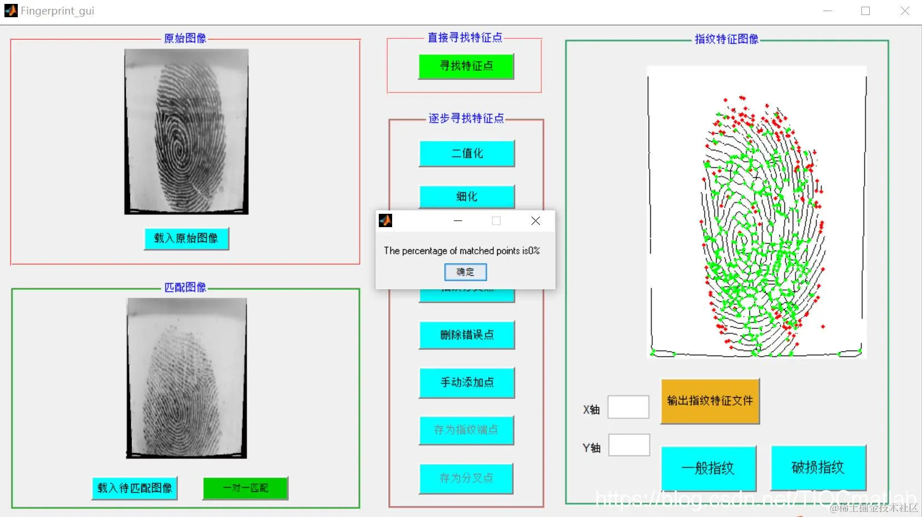Image resolution: width=922 pixels, height=517 pixels.
Task: Maximize the Fingerprint_gui window
Action: [865, 11]
